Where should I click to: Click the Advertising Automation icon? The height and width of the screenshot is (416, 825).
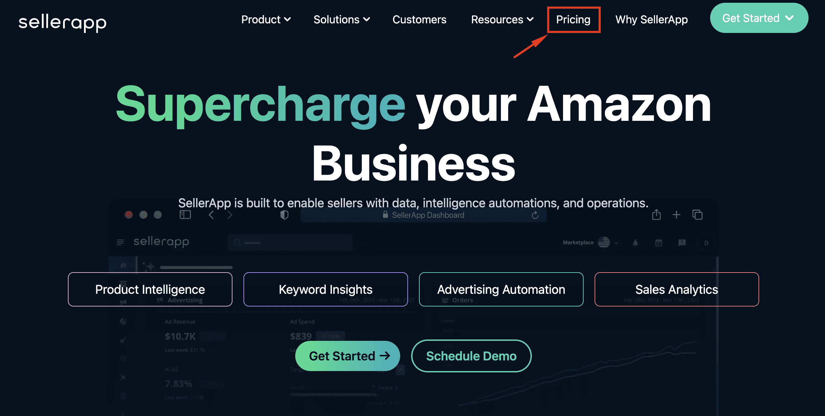click(501, 289)
